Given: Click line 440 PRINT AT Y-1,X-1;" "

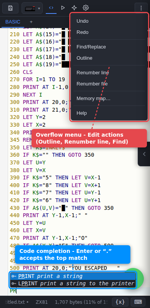Looking at the screenshot, I should click(49, 216).
